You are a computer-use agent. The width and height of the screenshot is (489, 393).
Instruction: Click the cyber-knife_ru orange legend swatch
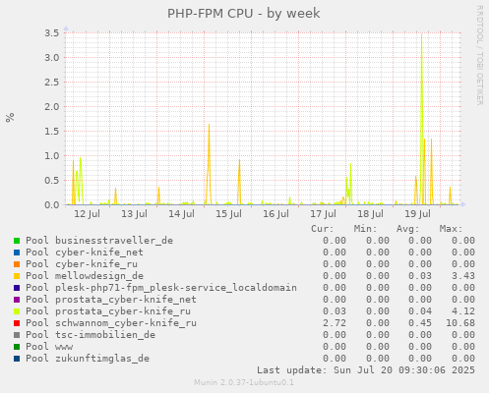pyautogui.click(x=17, y=264)
